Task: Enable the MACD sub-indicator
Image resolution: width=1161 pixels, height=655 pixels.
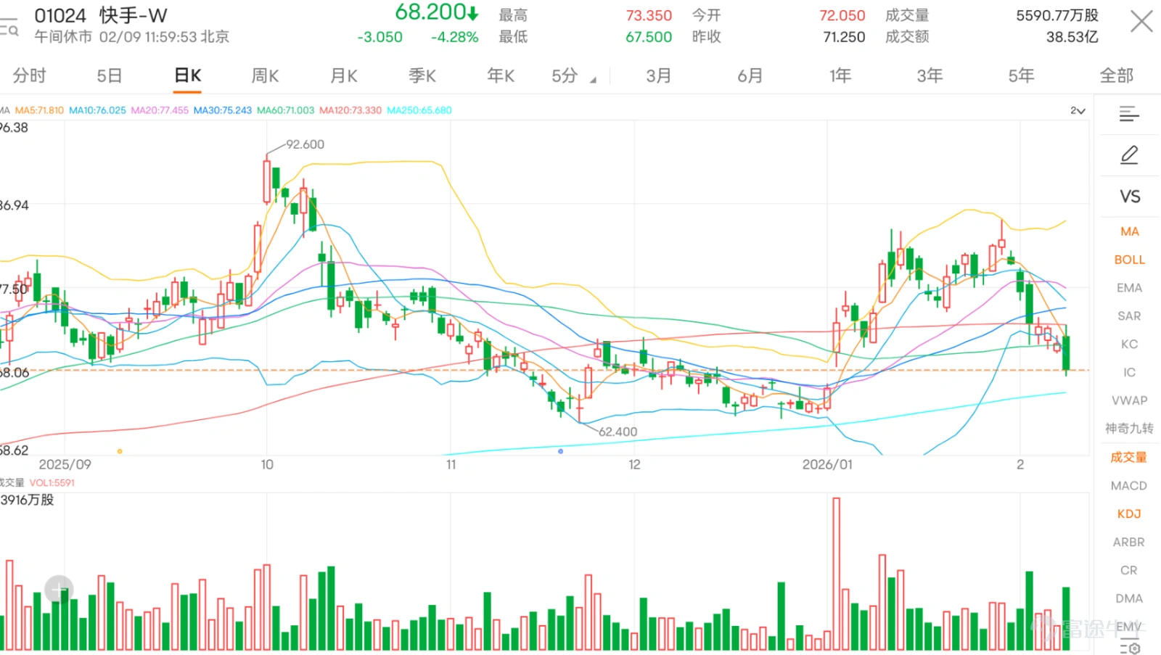Action: coord(1129,486)
